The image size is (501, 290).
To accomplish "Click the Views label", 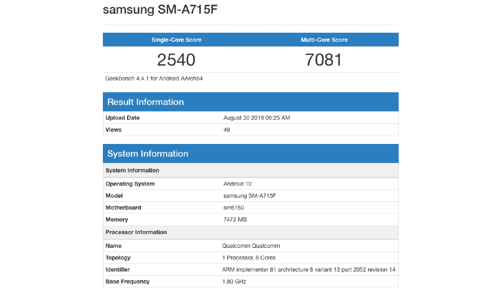I will point(113,130).
